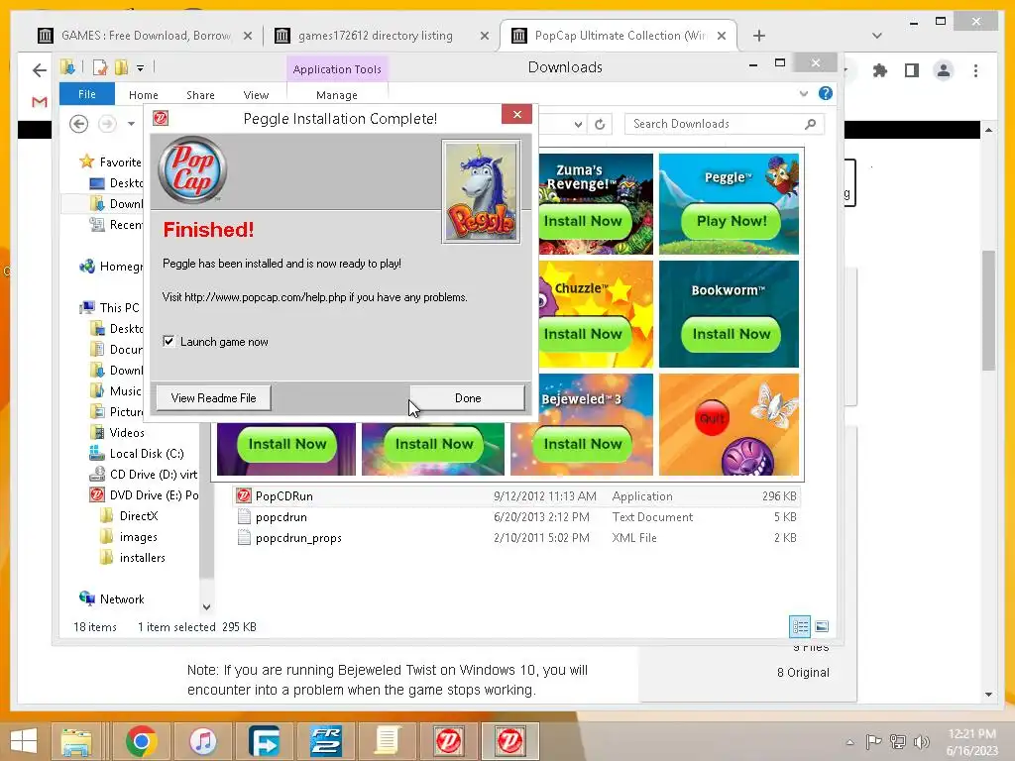Click the Windows Start button
1015x761 pixels.
pos(24,741)
